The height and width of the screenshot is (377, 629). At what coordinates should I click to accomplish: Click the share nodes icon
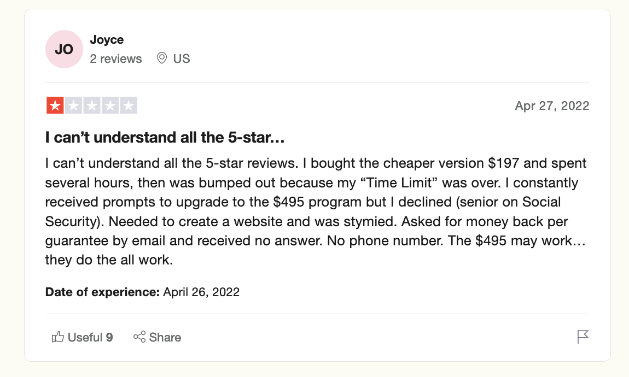click(139, 337)
